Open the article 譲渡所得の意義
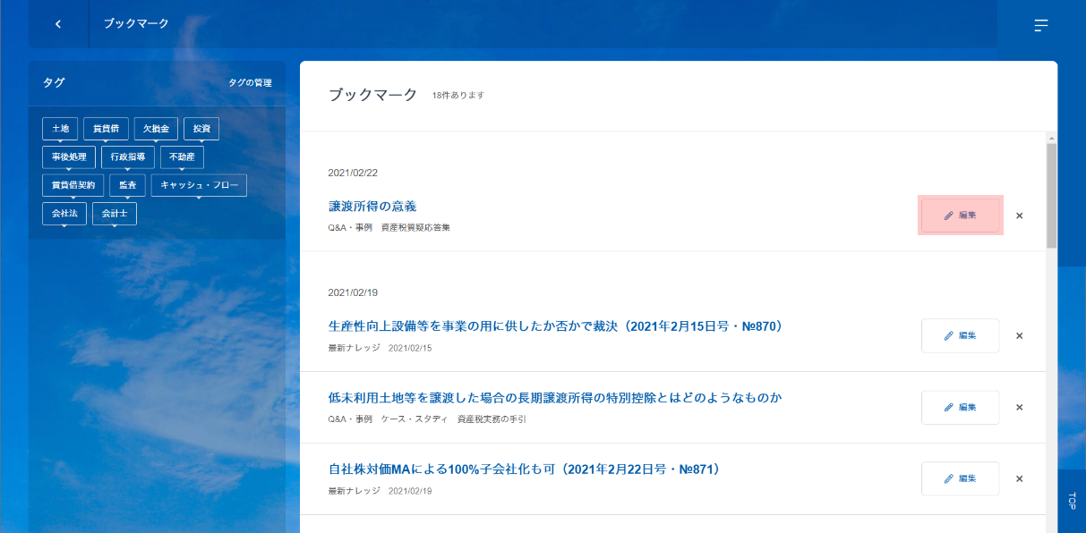This screenshot has height=533, width=1086. (372, 207)
